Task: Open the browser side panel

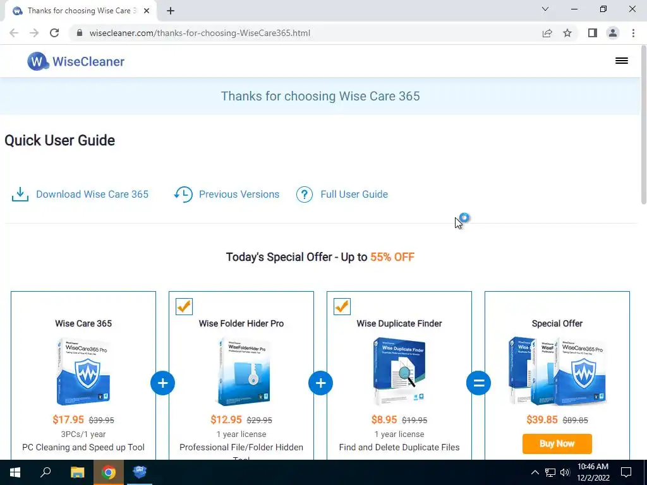Action: [593, 33]
